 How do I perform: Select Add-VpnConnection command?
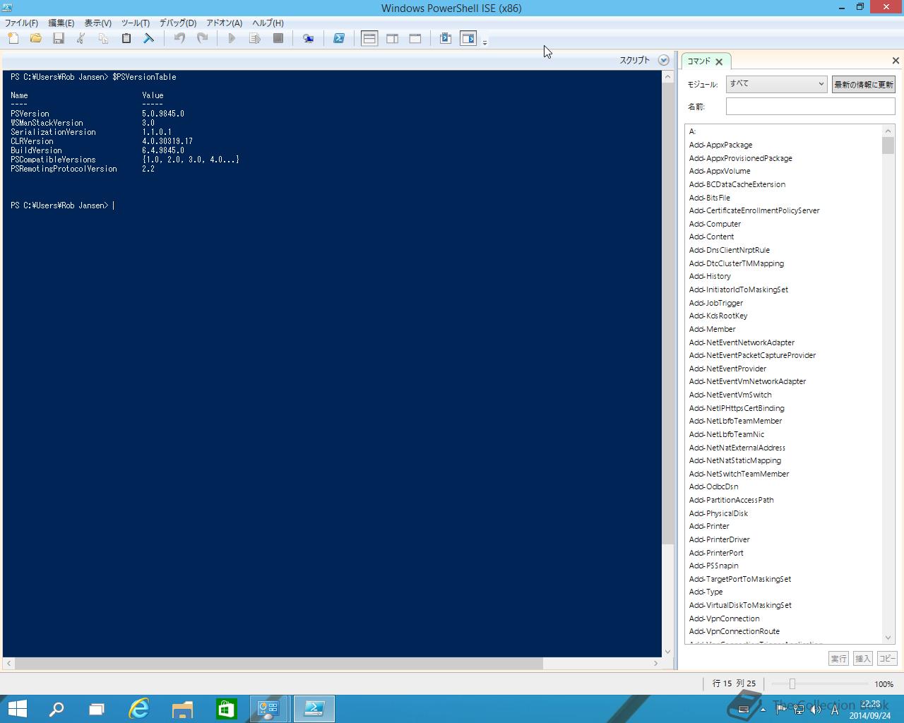[724, 619]
